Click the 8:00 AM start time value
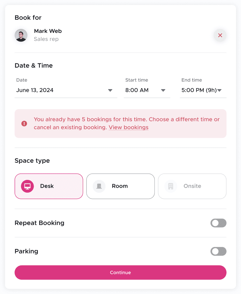Image resolution: width=241 pixels, height=294 pixels. coord(137,90)
